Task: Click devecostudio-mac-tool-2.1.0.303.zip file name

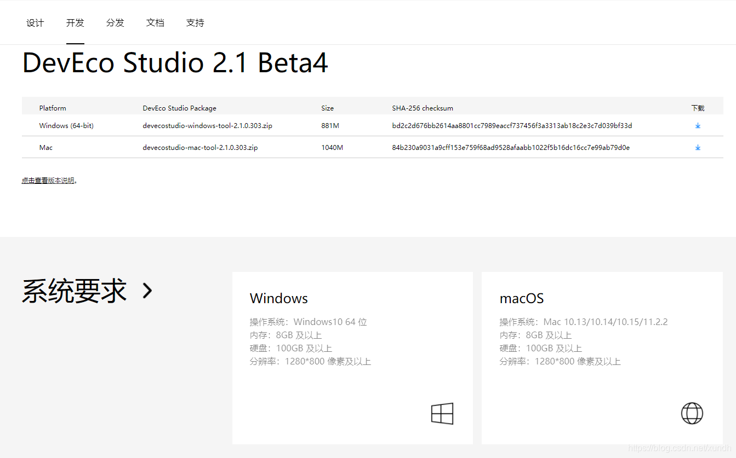Action: 201,148
